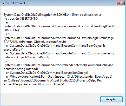
Task: Click the ExecuteReaderInternal stack line
Action: [58, 65]
